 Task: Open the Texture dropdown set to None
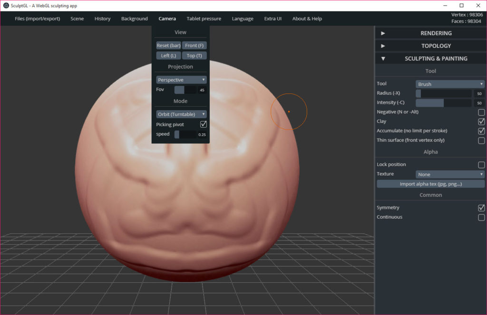point(449,174)
